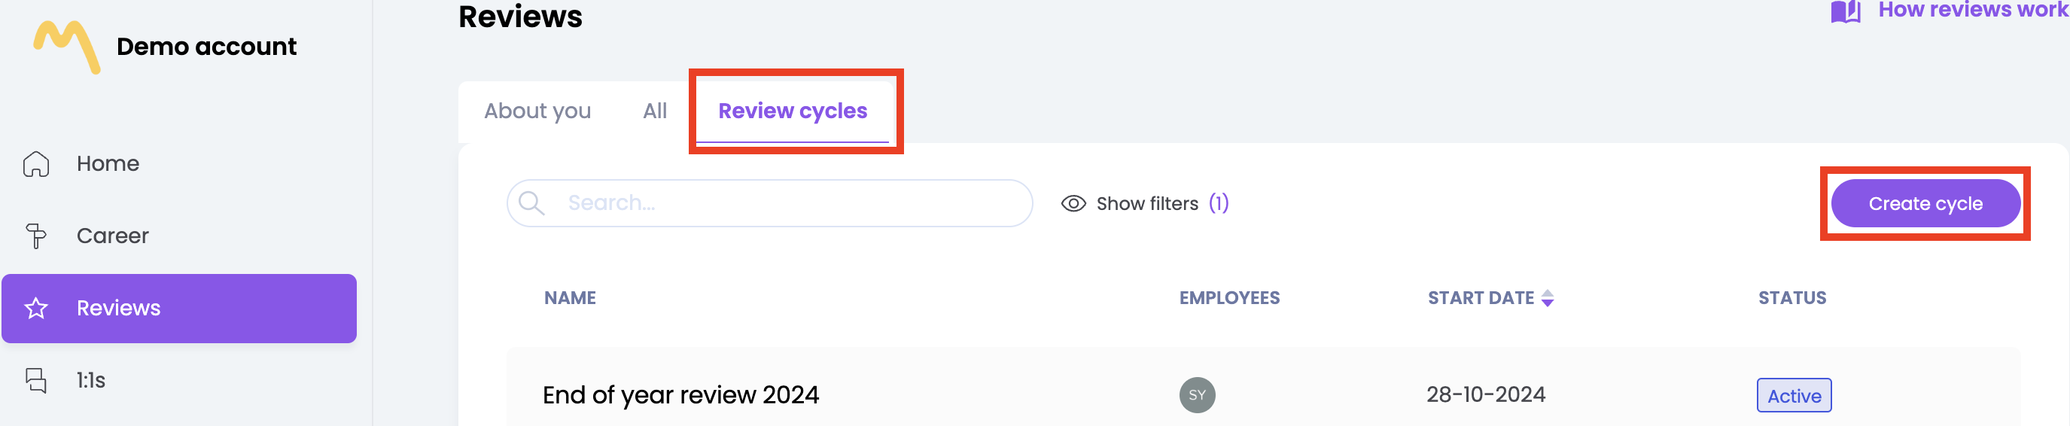
Task: Show filters count (1) indicator
Action: 1218,203
